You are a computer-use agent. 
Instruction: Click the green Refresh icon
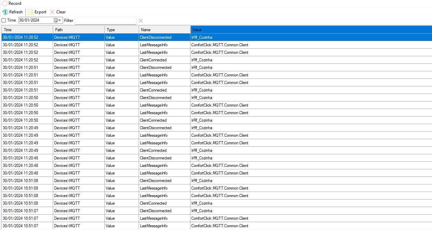pyautogui.click(x=5, y=12)
